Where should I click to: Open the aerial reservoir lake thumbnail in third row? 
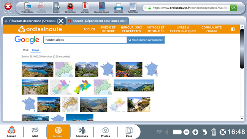pos(93,104)
